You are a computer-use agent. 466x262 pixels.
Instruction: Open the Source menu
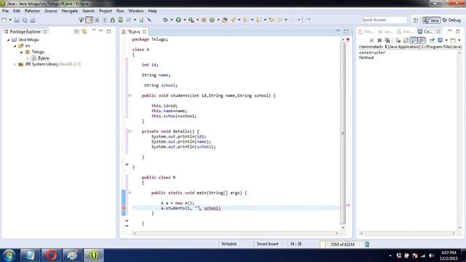[x=51, y=11]
